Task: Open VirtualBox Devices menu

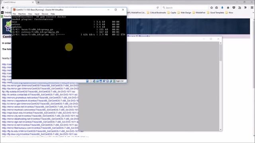Action: click(45, 14)
